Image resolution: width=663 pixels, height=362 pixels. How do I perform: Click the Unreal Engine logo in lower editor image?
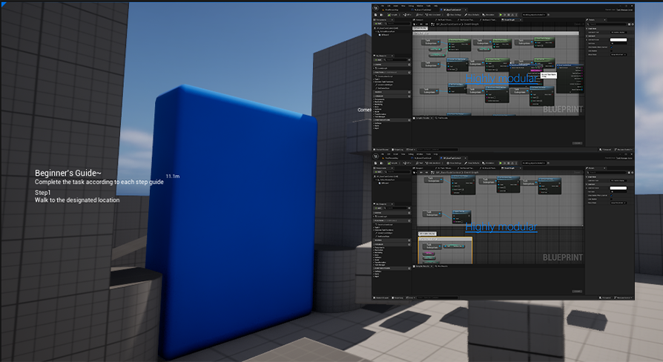click(x=376, y=156)
